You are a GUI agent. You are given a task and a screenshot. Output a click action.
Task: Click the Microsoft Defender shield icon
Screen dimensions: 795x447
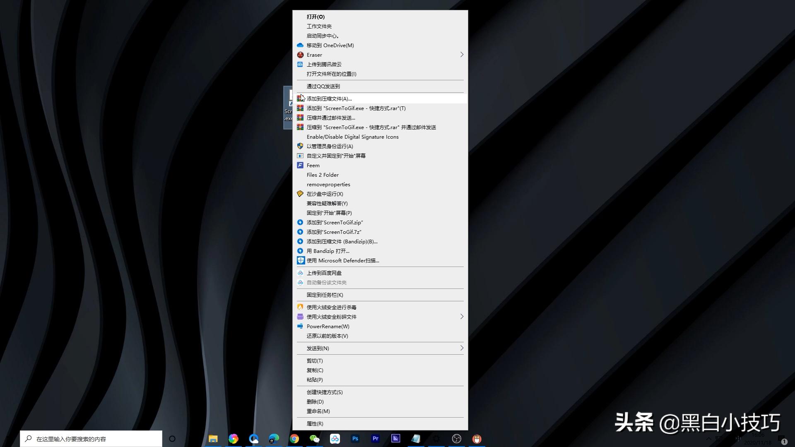(301, 260)
